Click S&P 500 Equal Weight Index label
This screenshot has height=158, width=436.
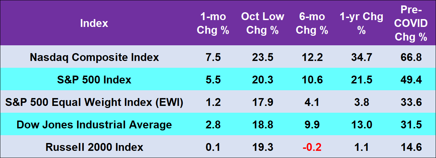tap(94, 102)
